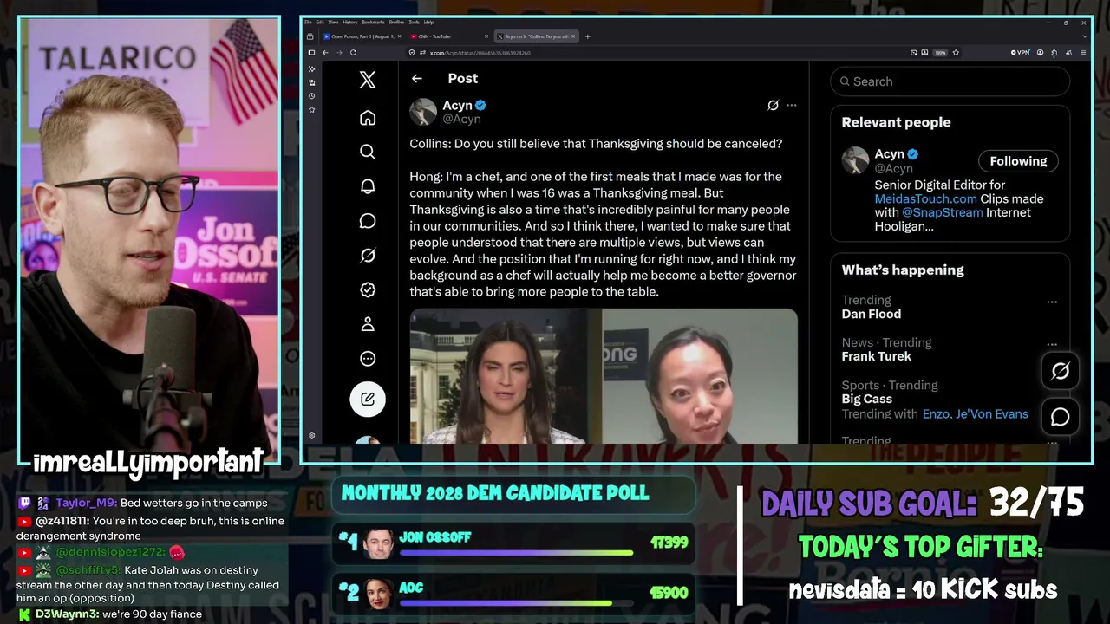Open Acyn's avatar in Relevant people

point(856,160)
